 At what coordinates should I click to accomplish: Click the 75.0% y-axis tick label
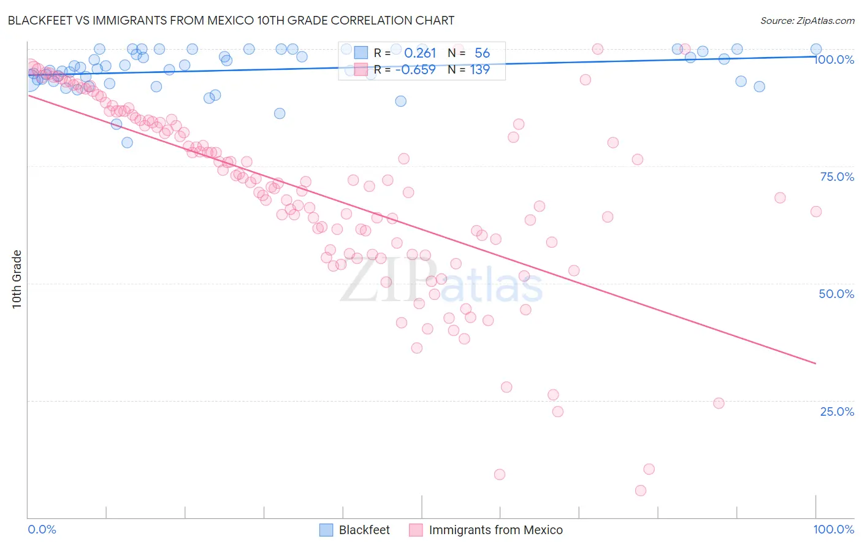point(837,177)
